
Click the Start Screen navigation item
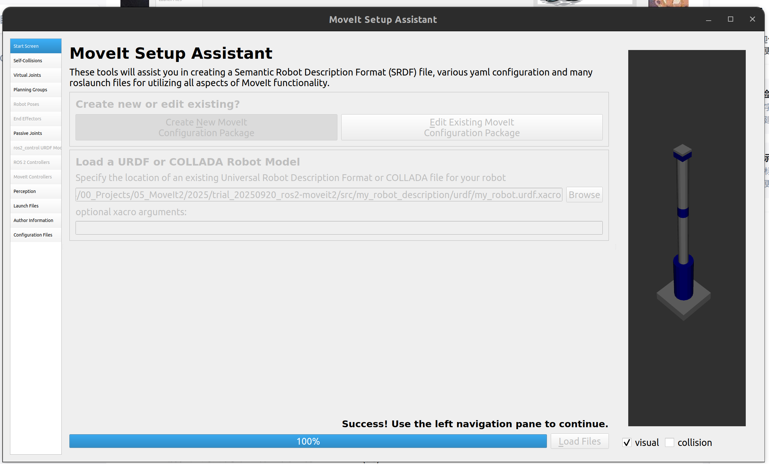coord(26,46)
